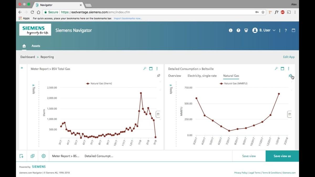315x177 pixels.
Task: Open the kebab menu on Meter Report panel
Action: (x=157, y=69)
